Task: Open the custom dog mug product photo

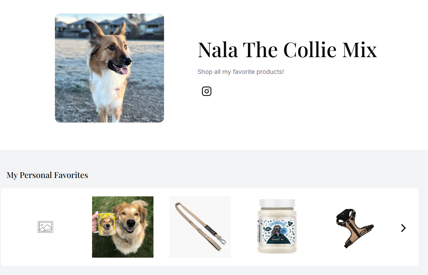Action: tap(123, 227)
